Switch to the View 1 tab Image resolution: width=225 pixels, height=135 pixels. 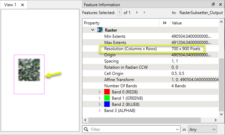pos(10,5)
